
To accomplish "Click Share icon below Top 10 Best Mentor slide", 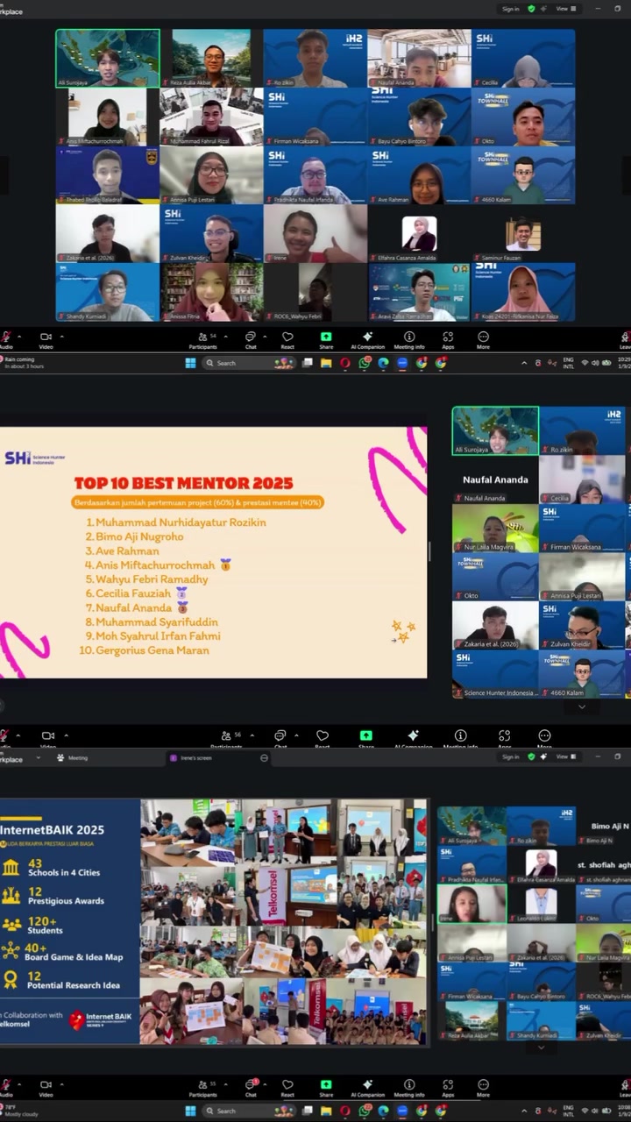I will coord(365,739).
